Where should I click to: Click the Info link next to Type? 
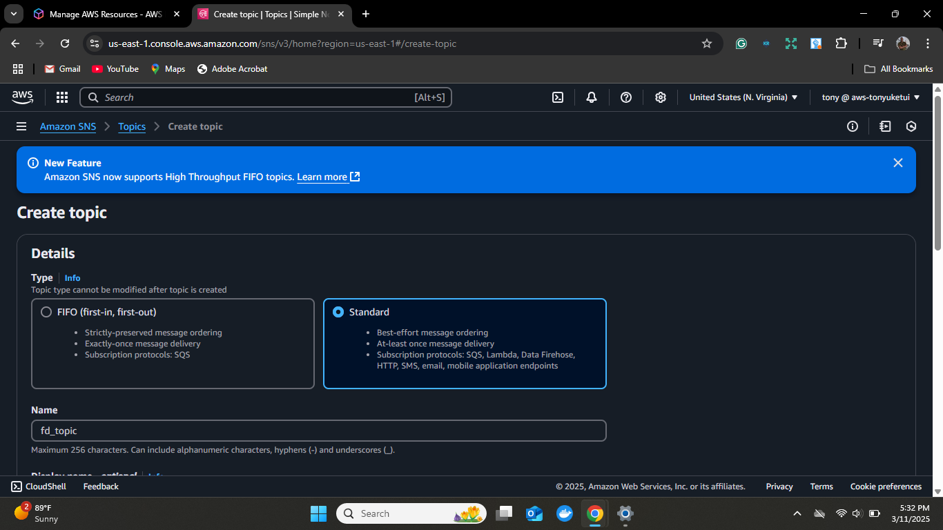click(72, 278)
